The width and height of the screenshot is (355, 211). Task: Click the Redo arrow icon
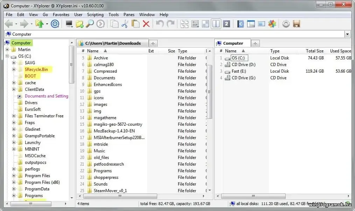pos(170,24)
